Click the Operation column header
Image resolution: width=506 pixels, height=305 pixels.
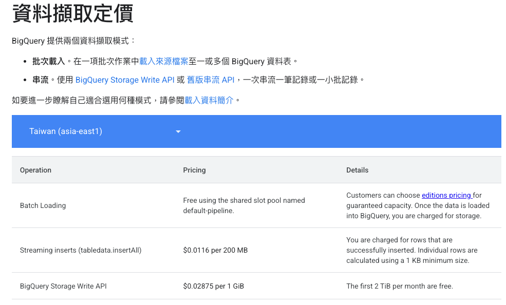tap(35, 170)
